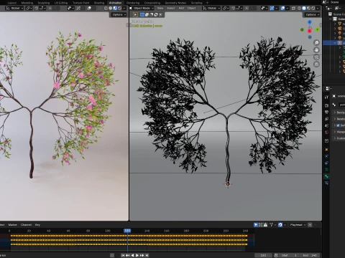345x258 pixels.
Task: Toggle X-ray mode in the right viewport
Action: coord(293,8)
